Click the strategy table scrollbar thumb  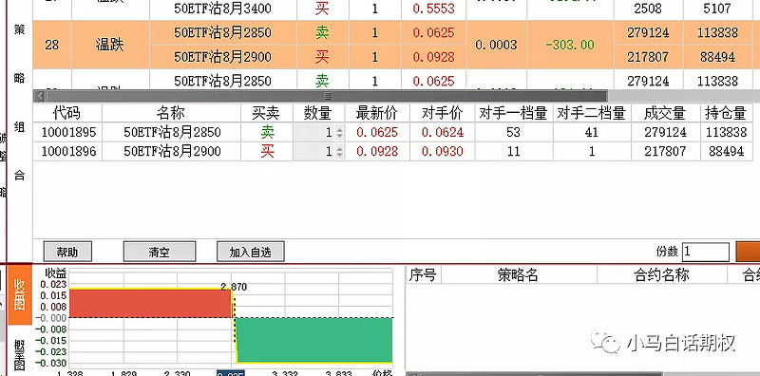[x=327, y=96]
